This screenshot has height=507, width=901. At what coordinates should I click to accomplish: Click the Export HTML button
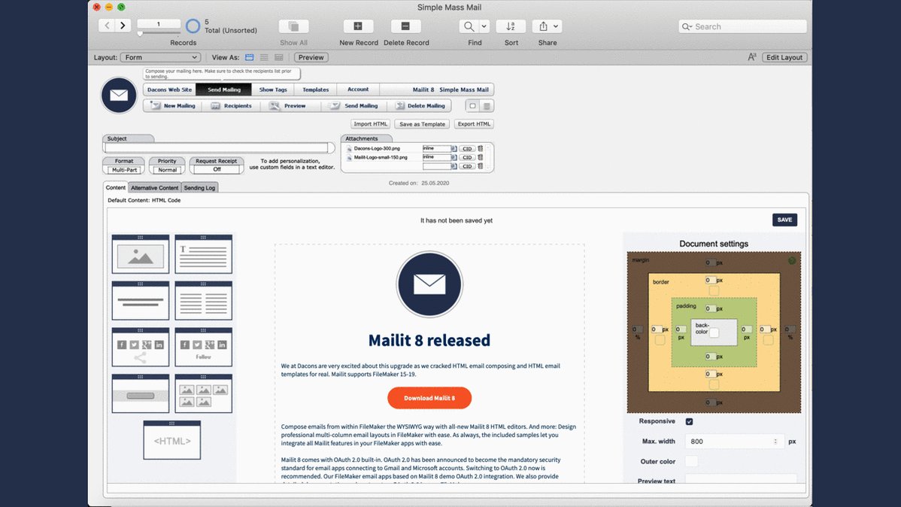[474, 124]
